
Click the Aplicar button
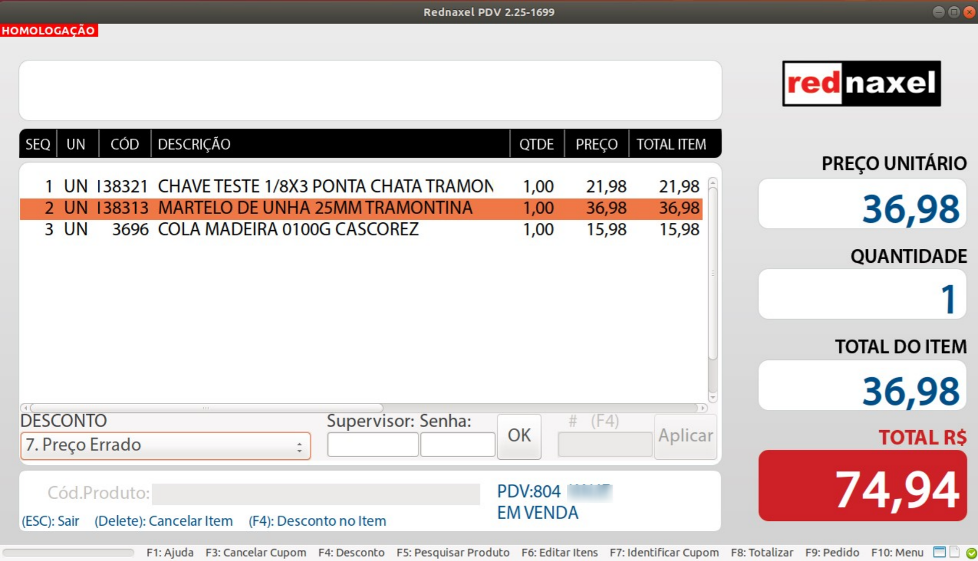[x=685, y=436]
